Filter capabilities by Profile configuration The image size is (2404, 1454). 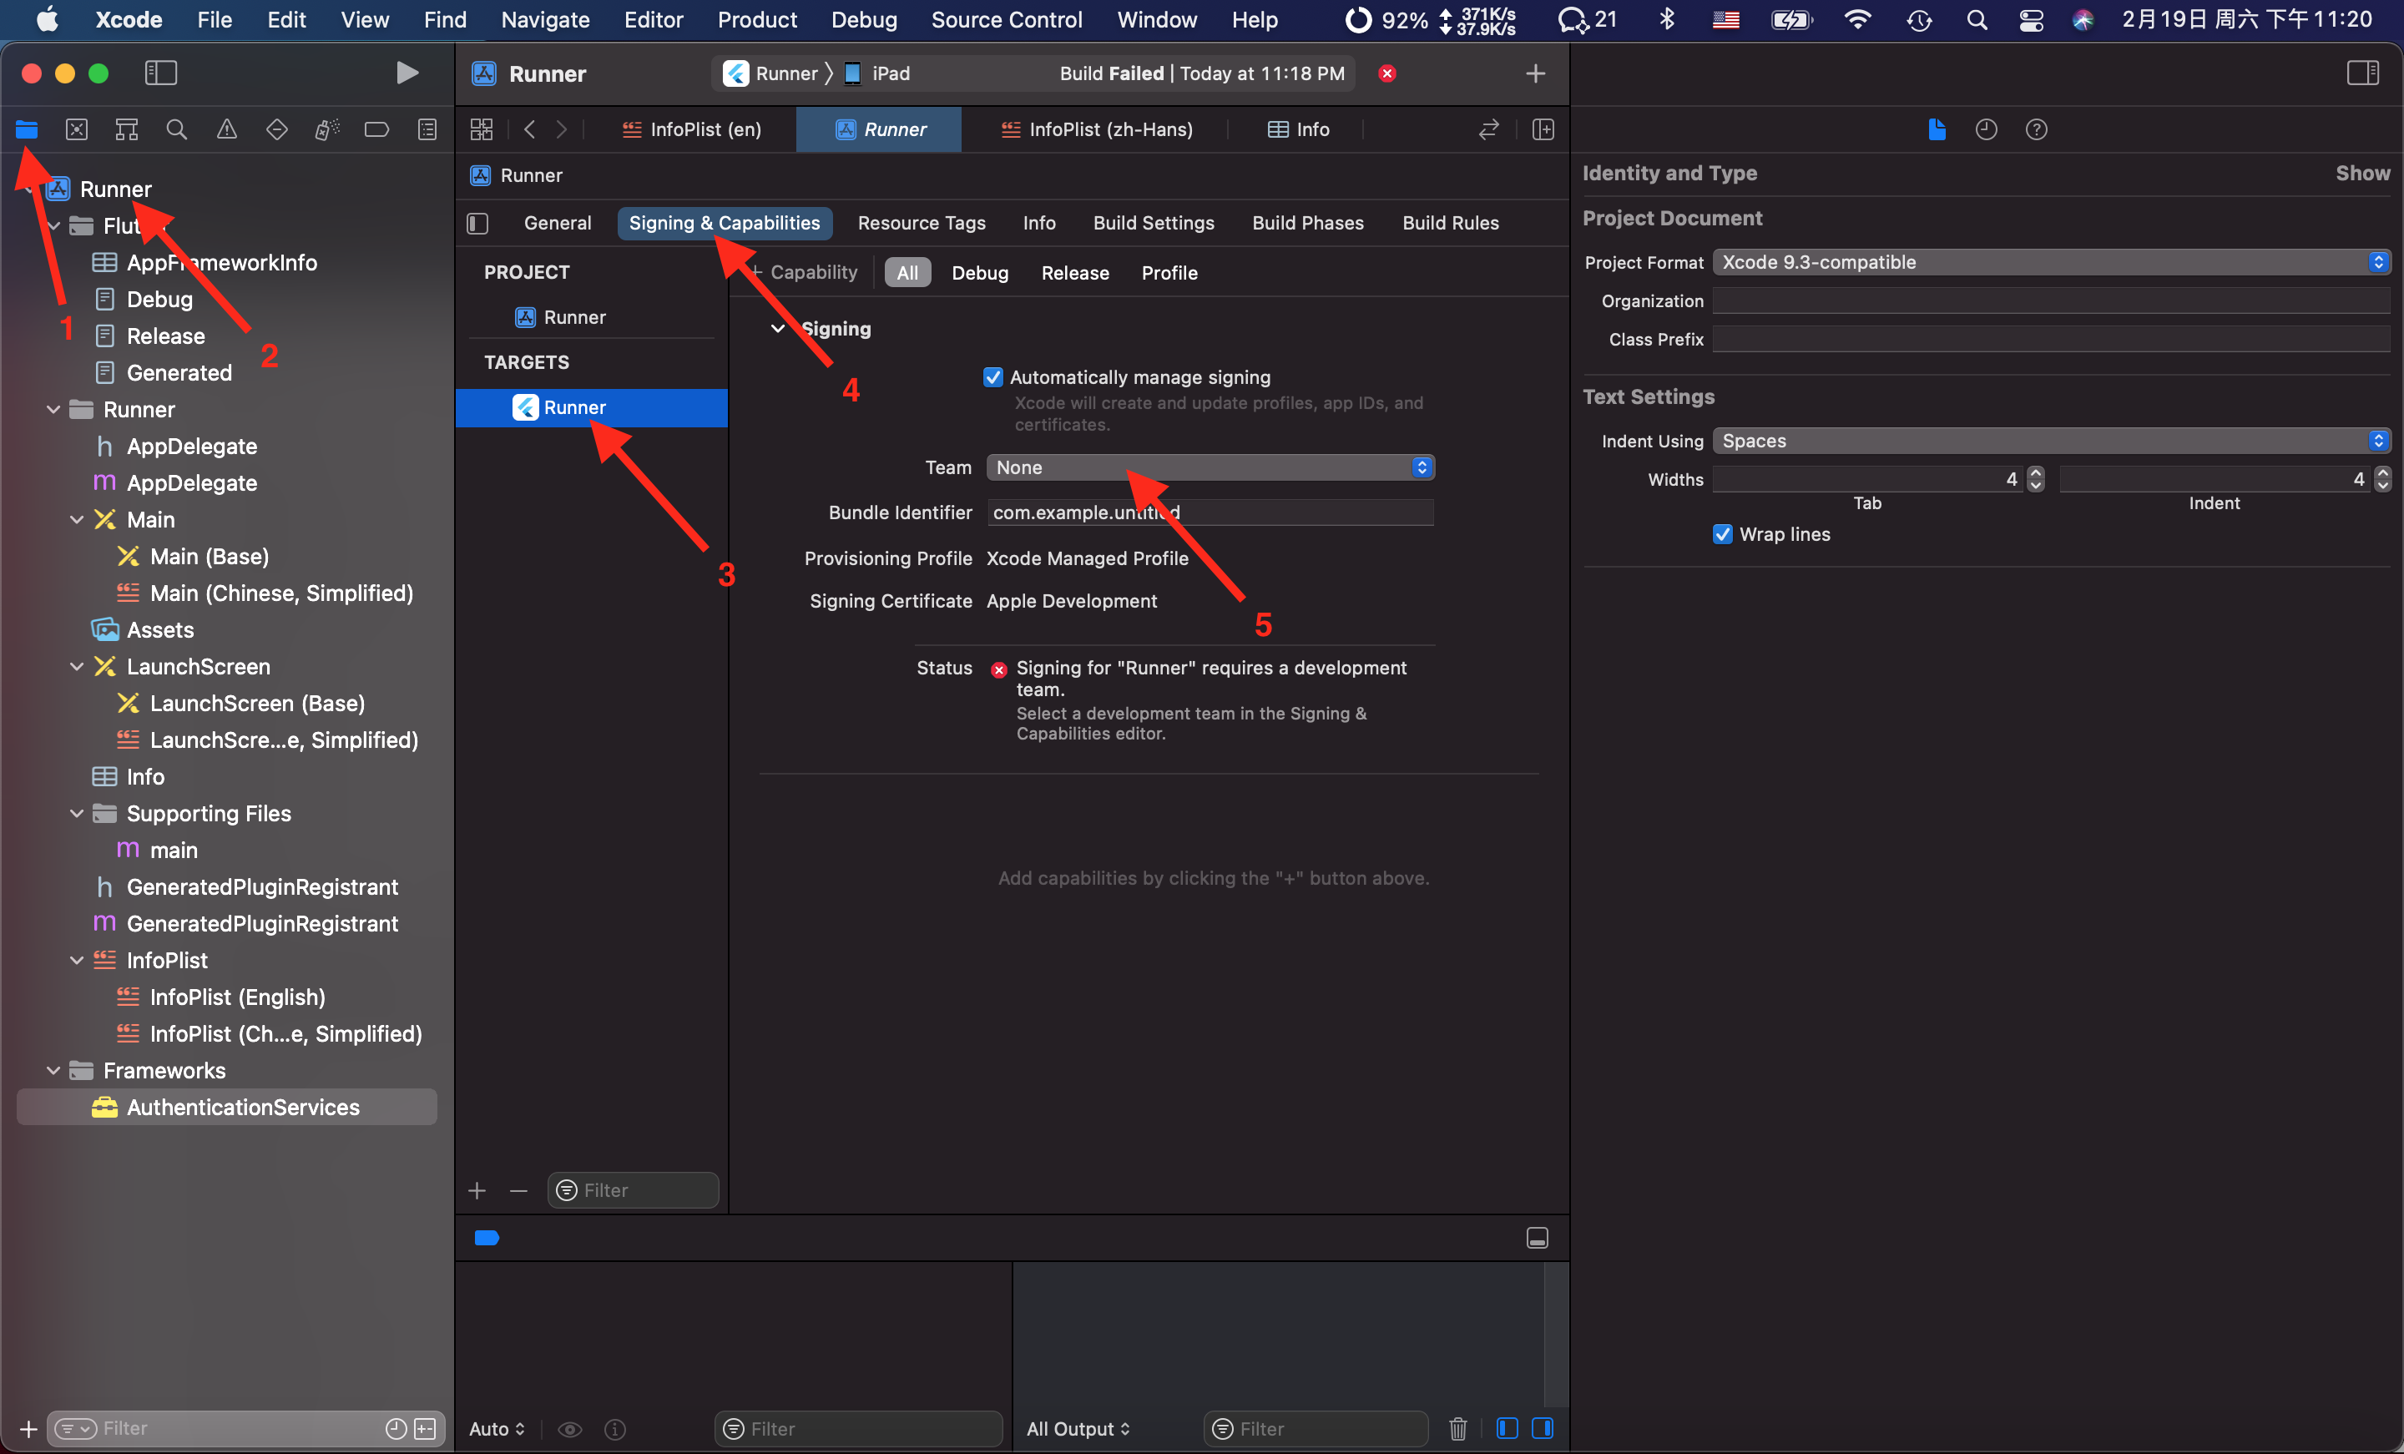point(1169,273)
